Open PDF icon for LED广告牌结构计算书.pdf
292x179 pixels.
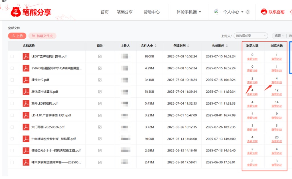[26, 56]
